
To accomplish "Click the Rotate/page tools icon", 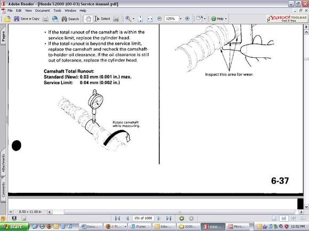I will tap(199, 19).
